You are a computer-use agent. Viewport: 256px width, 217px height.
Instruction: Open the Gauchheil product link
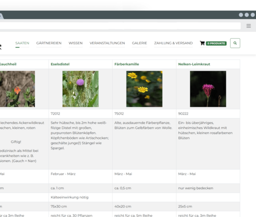point(8,64)
